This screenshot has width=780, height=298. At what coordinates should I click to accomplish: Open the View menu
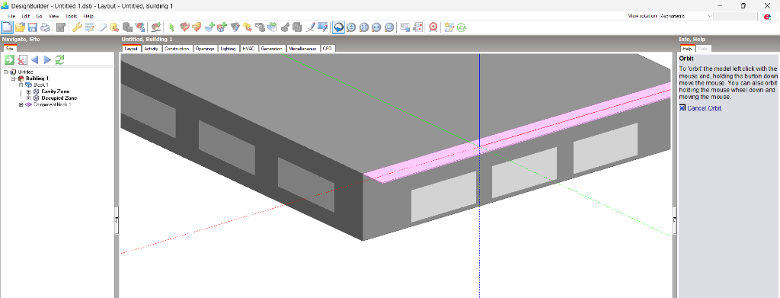54,16
